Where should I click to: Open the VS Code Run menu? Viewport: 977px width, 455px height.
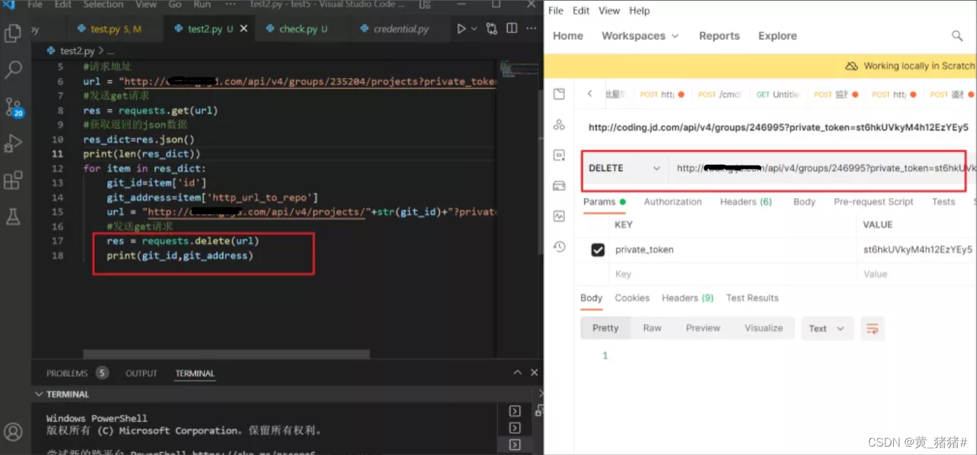(x=202, y=5)
